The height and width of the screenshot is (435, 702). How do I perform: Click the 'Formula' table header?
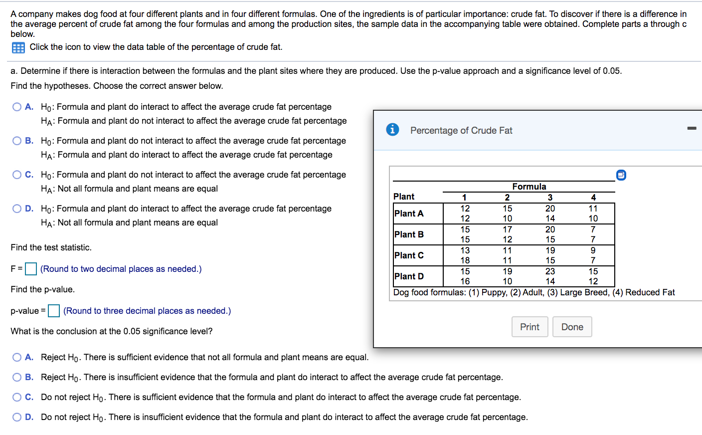tap(529, 187)
